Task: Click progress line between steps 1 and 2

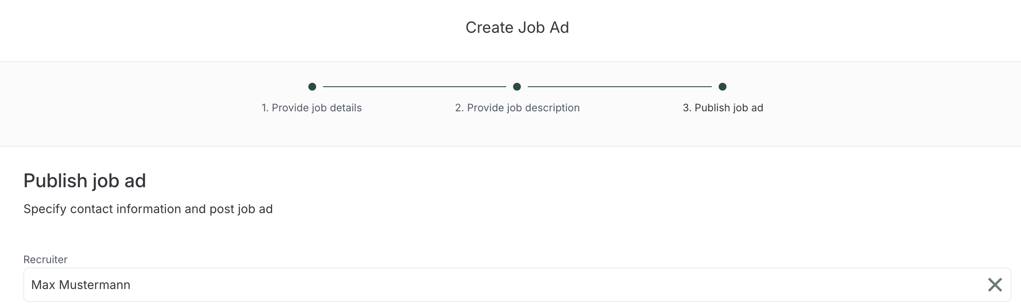Action: (x=415, y=87)
